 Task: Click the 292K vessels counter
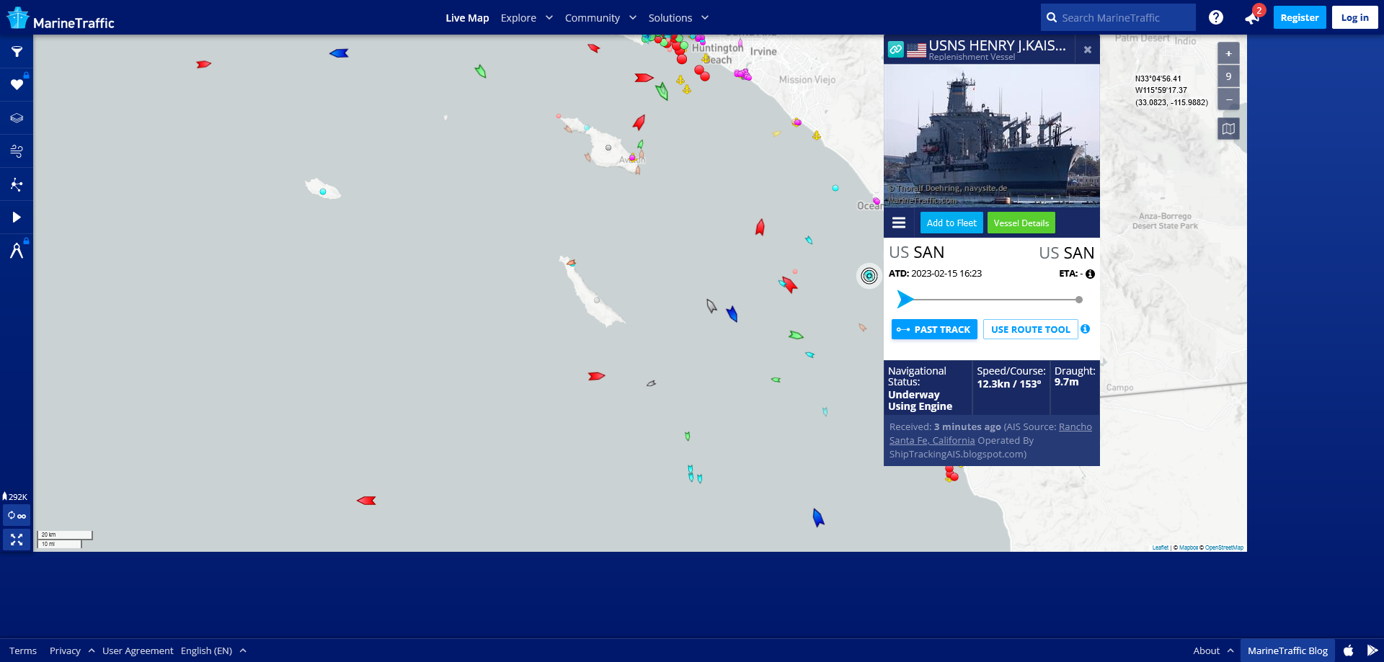pos(15,496)
